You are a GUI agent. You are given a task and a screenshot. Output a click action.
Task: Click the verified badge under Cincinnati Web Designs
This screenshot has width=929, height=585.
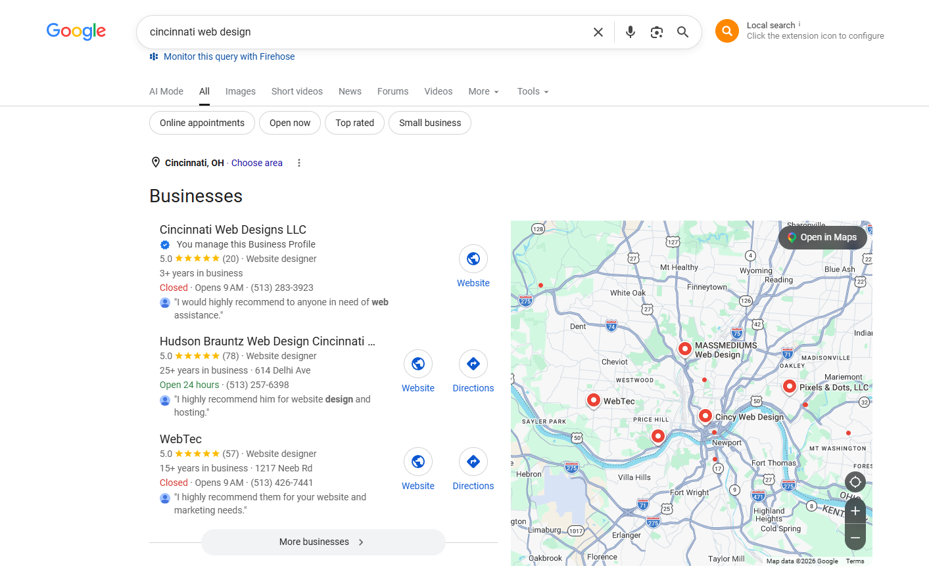(165, 244)
